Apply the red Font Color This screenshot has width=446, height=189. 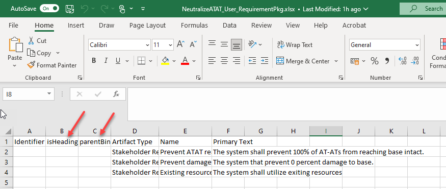(x=185, y=61)
